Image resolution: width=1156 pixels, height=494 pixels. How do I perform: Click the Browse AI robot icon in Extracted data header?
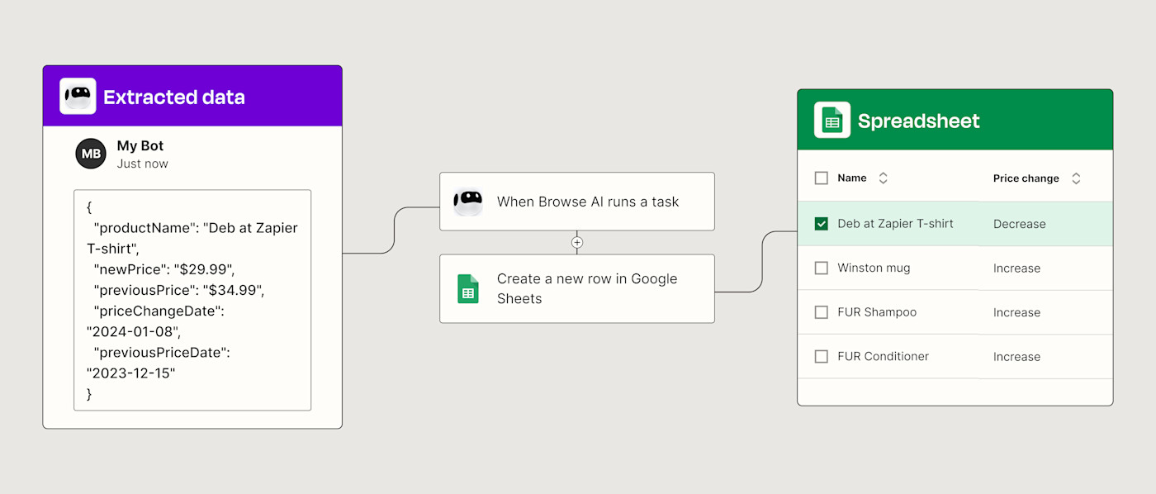coord(78,97)
